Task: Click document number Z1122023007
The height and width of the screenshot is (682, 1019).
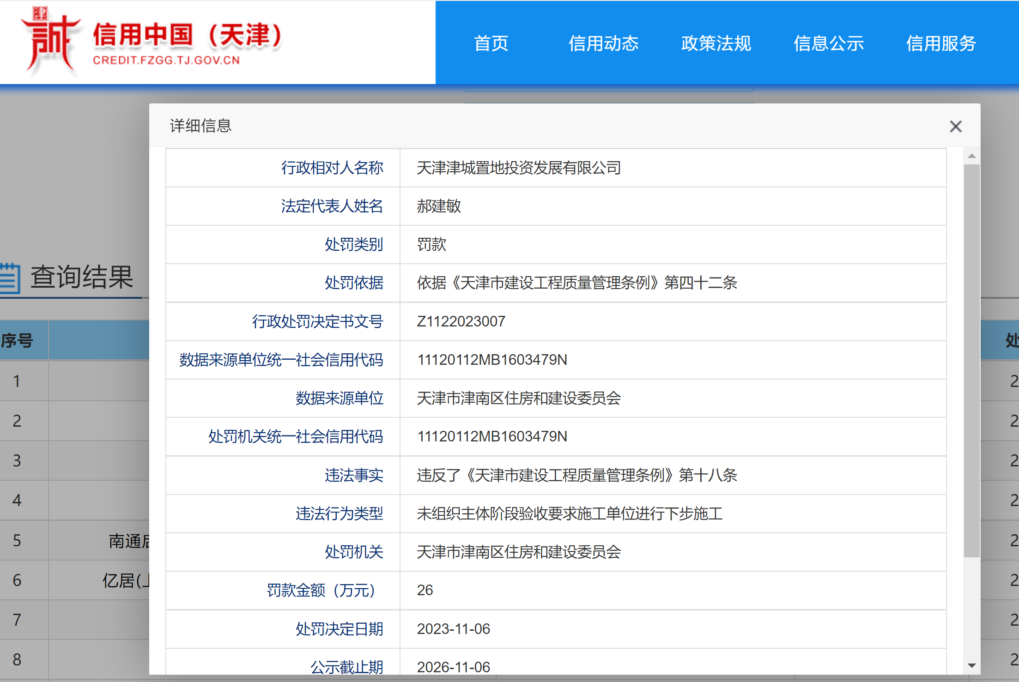Action: (461, 321)
